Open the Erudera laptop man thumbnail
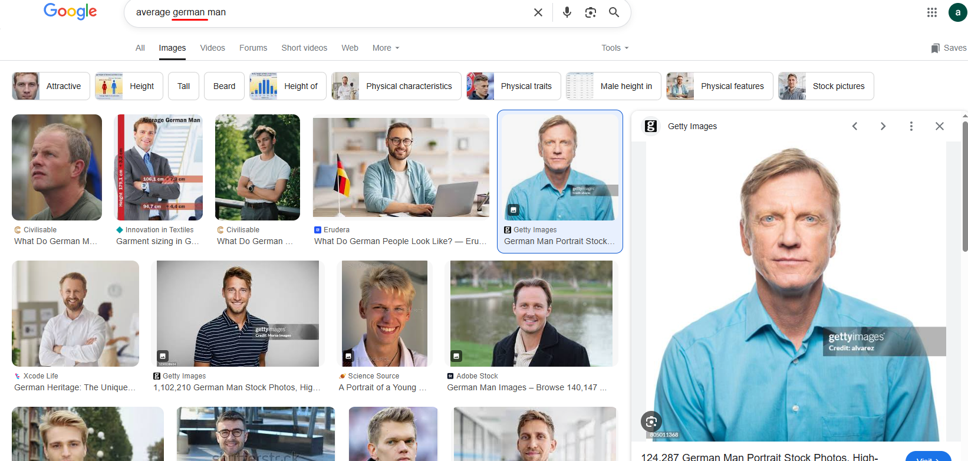 pos(401,167)
